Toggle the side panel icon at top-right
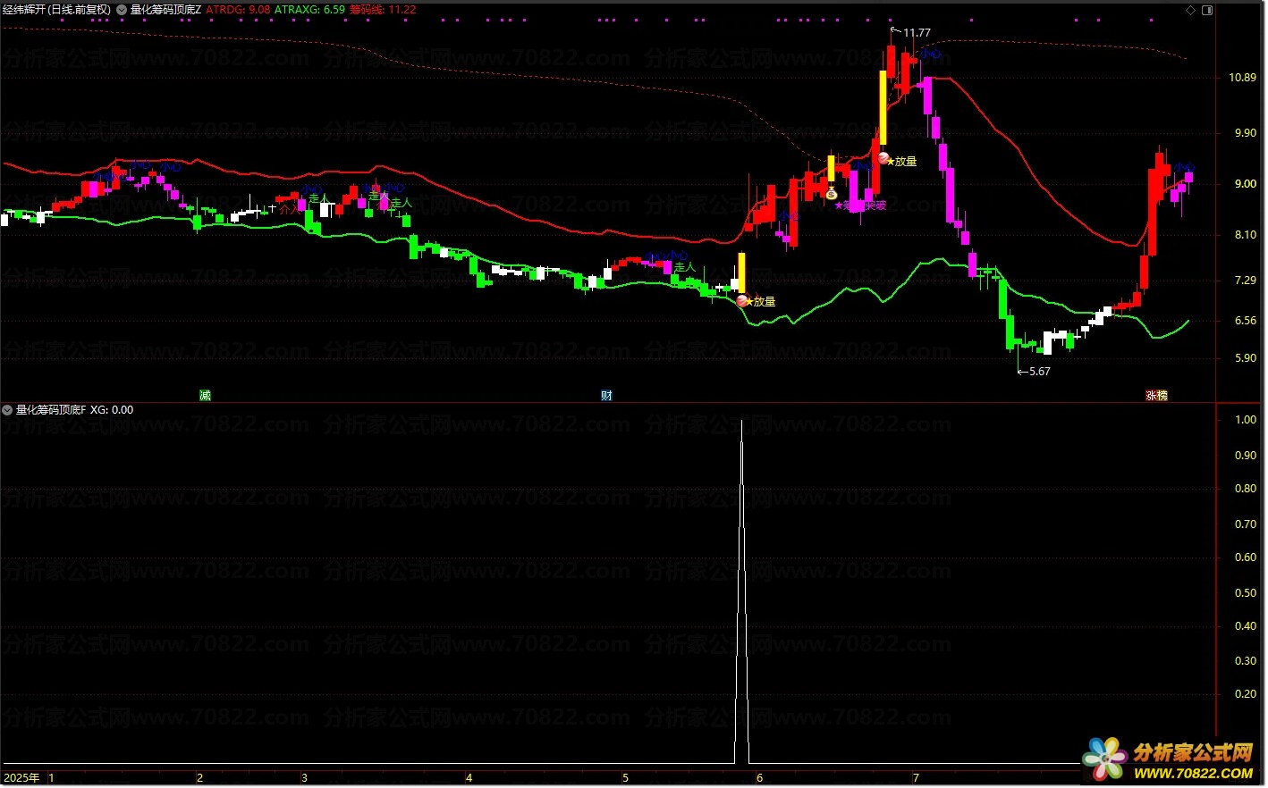The height and width of the screenshot is (788, 1268). [1207, 10]
